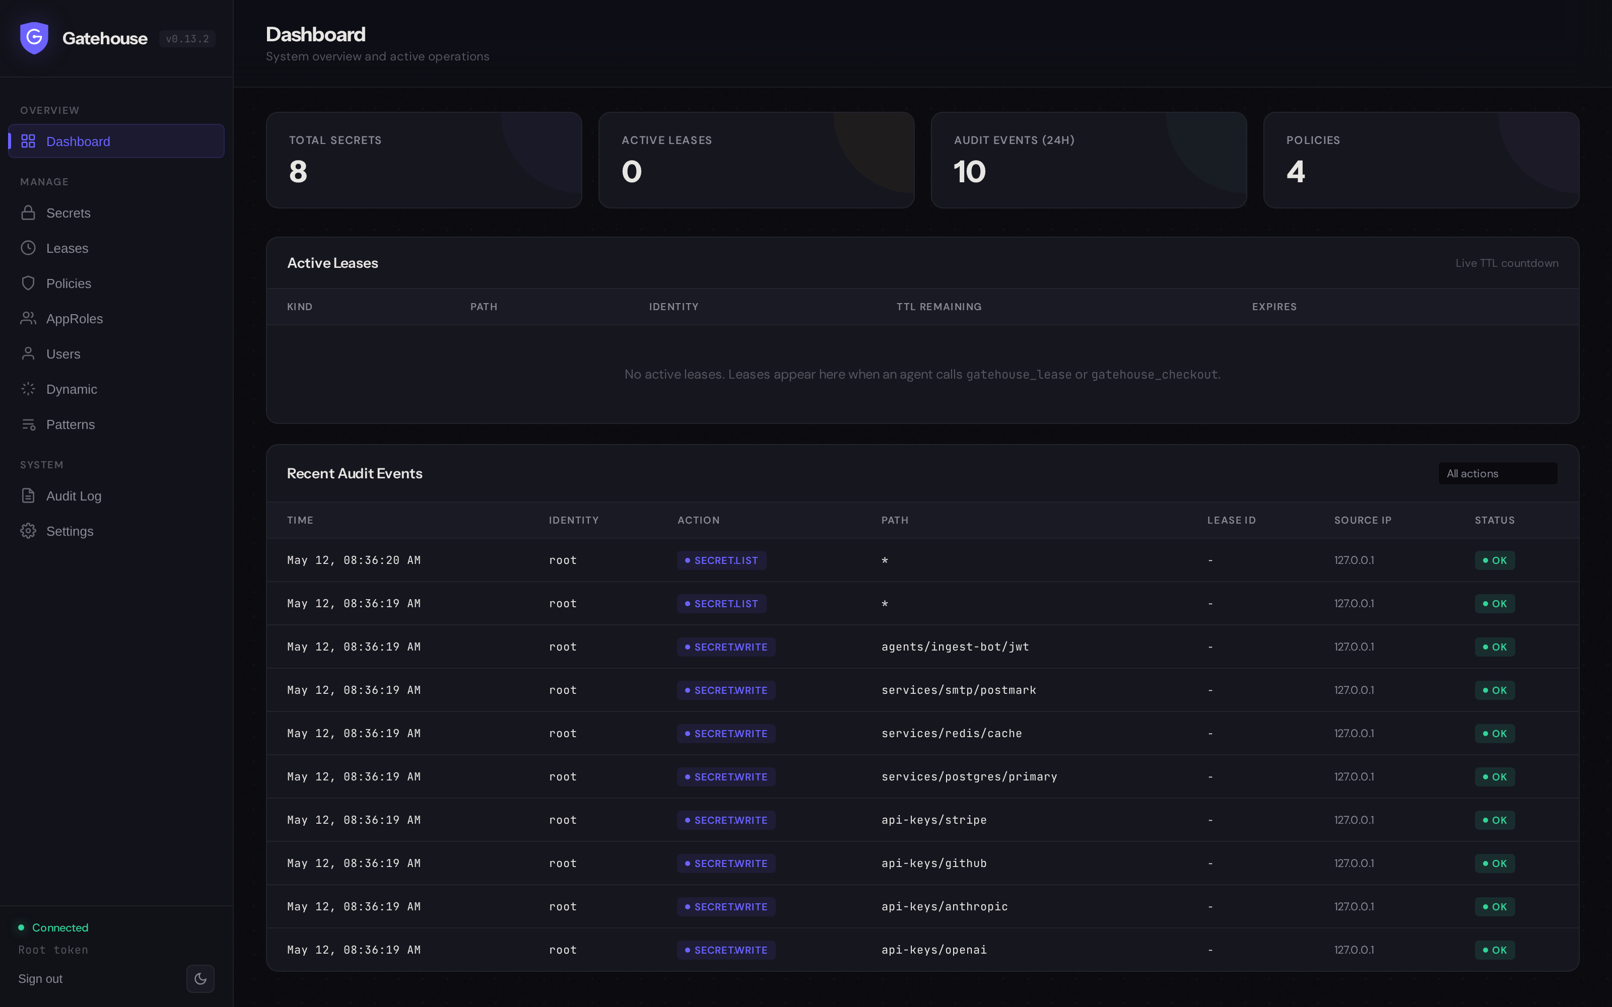The width and height of the screenshot is (1612, 1007).
Task: Click the Audit Events (24H) card
Action: click(x=1089, y=160)
